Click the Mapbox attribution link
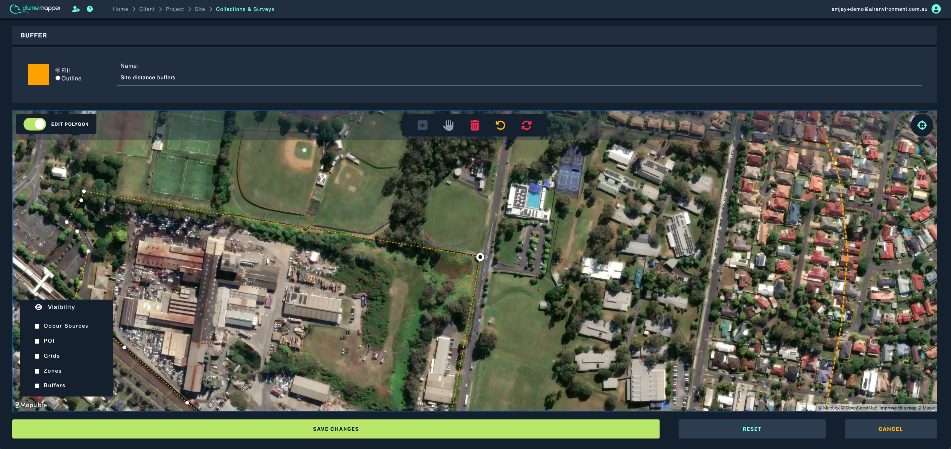Viewport: 951px width, 449px height. pos(829,408)
